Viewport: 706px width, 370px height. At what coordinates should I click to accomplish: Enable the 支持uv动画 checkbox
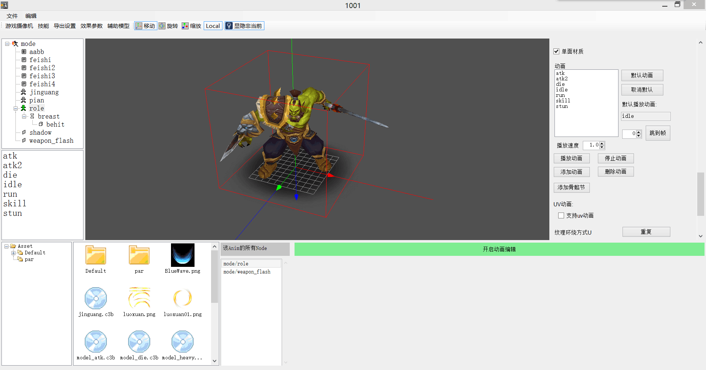[561, 215]
